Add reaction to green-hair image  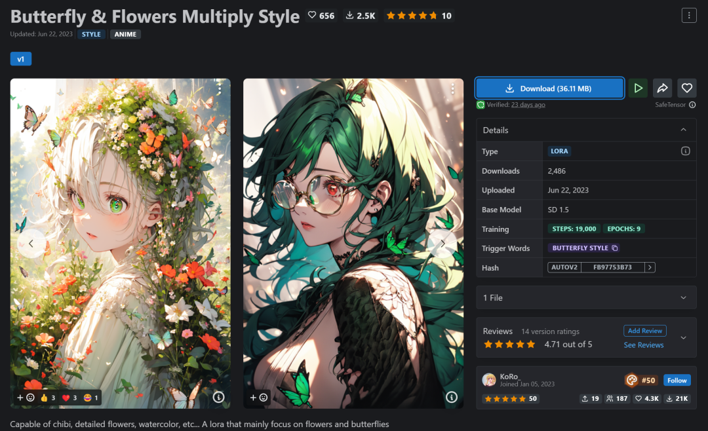click(259, 398)
